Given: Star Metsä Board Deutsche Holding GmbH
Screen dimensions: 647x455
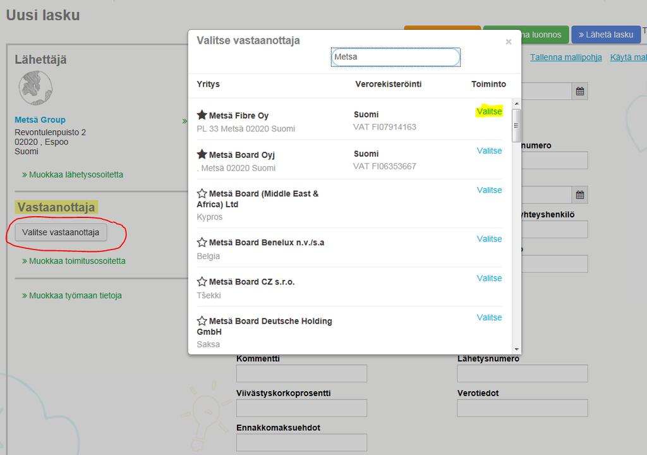Looking at the screenshot, I should 202,321.
